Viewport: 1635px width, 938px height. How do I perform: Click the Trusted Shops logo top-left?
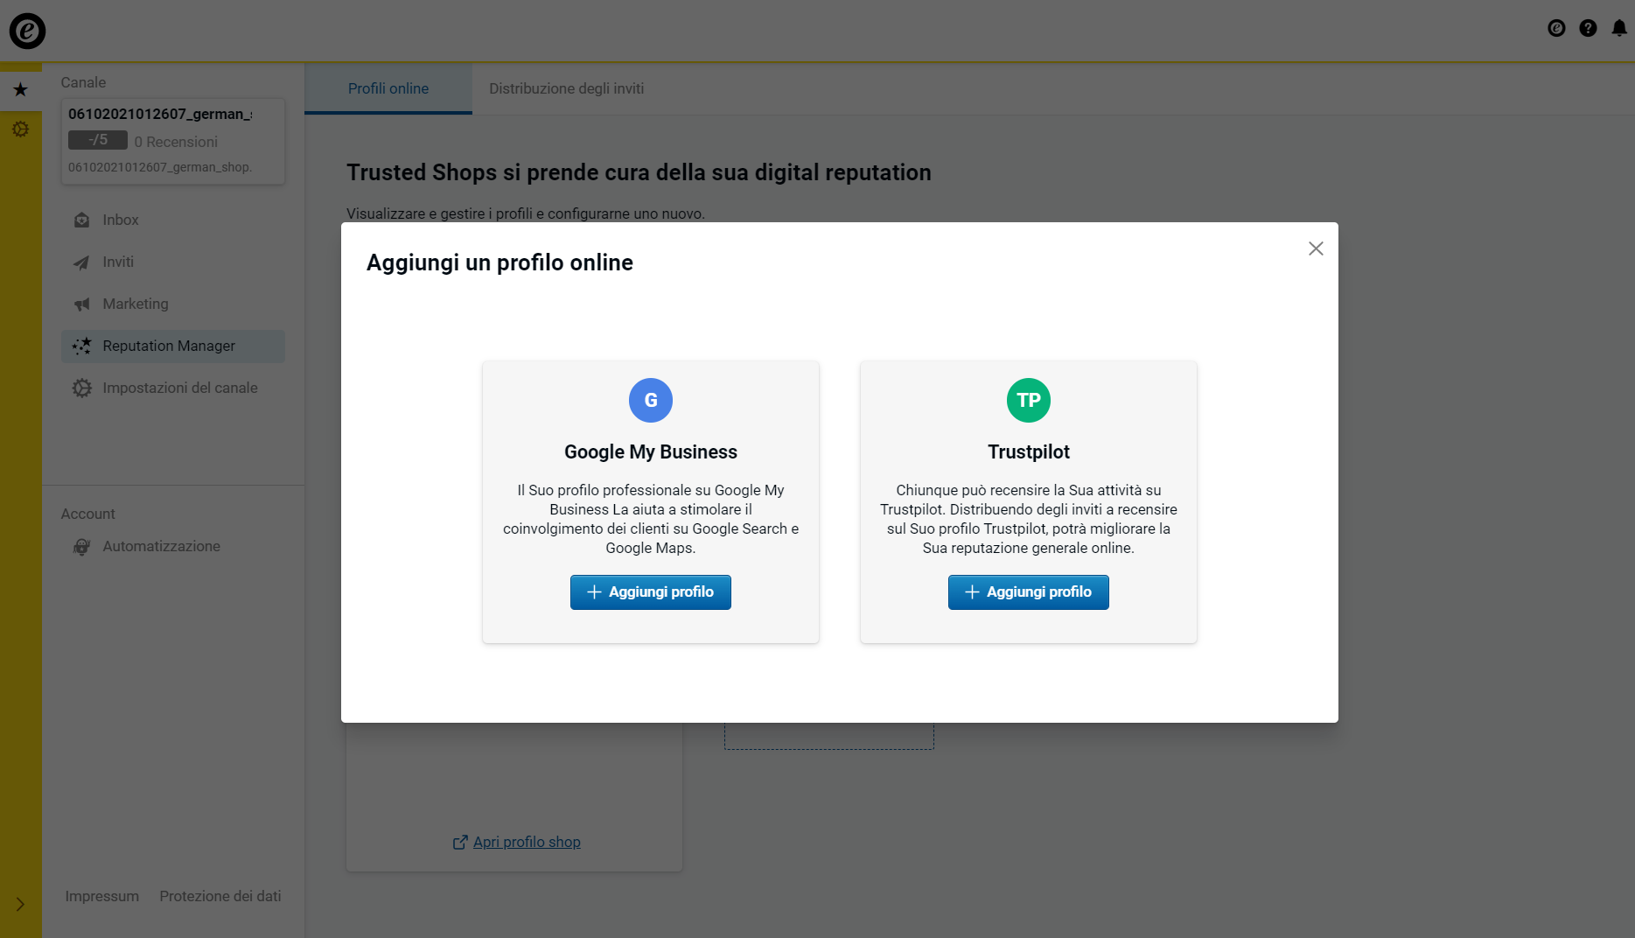(x=27, y=31)
